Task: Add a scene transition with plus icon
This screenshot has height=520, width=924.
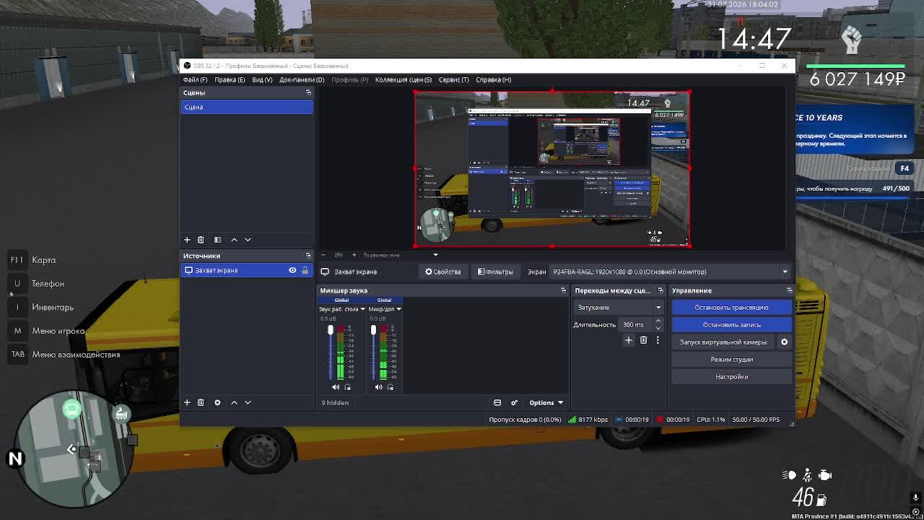Action: 629,340
